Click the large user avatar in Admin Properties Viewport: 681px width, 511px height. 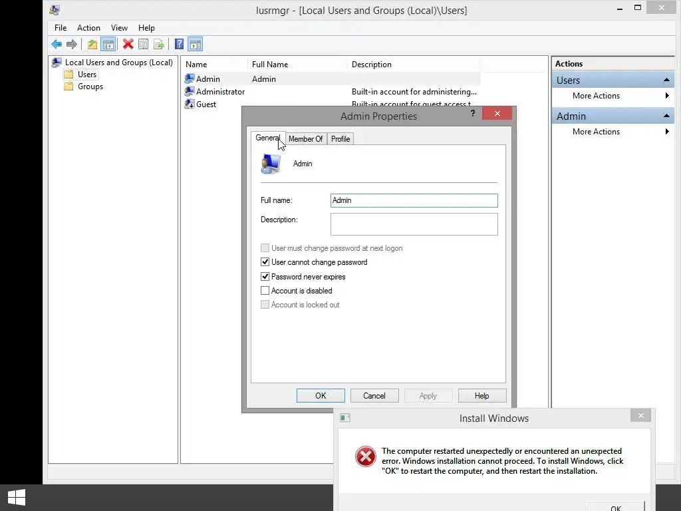[271, 164]
